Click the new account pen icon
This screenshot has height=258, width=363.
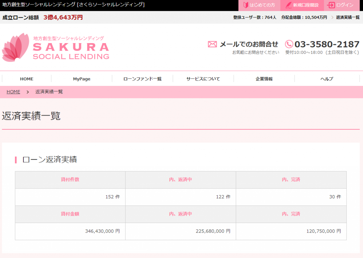coord(288,5)
